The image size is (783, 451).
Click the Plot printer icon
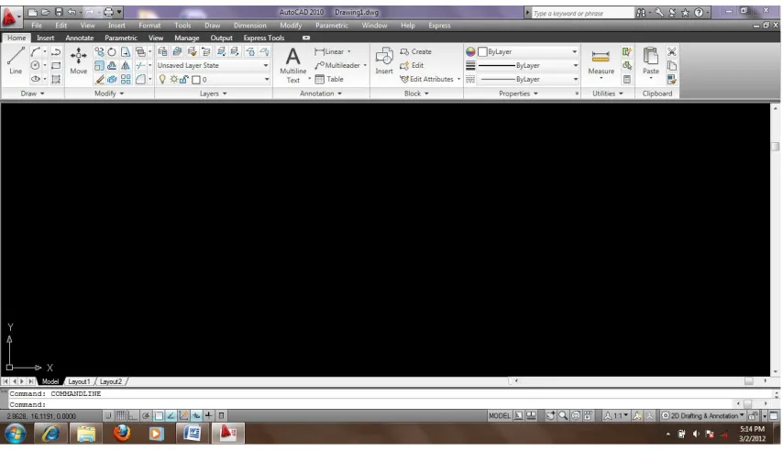(x=108, y=12)
